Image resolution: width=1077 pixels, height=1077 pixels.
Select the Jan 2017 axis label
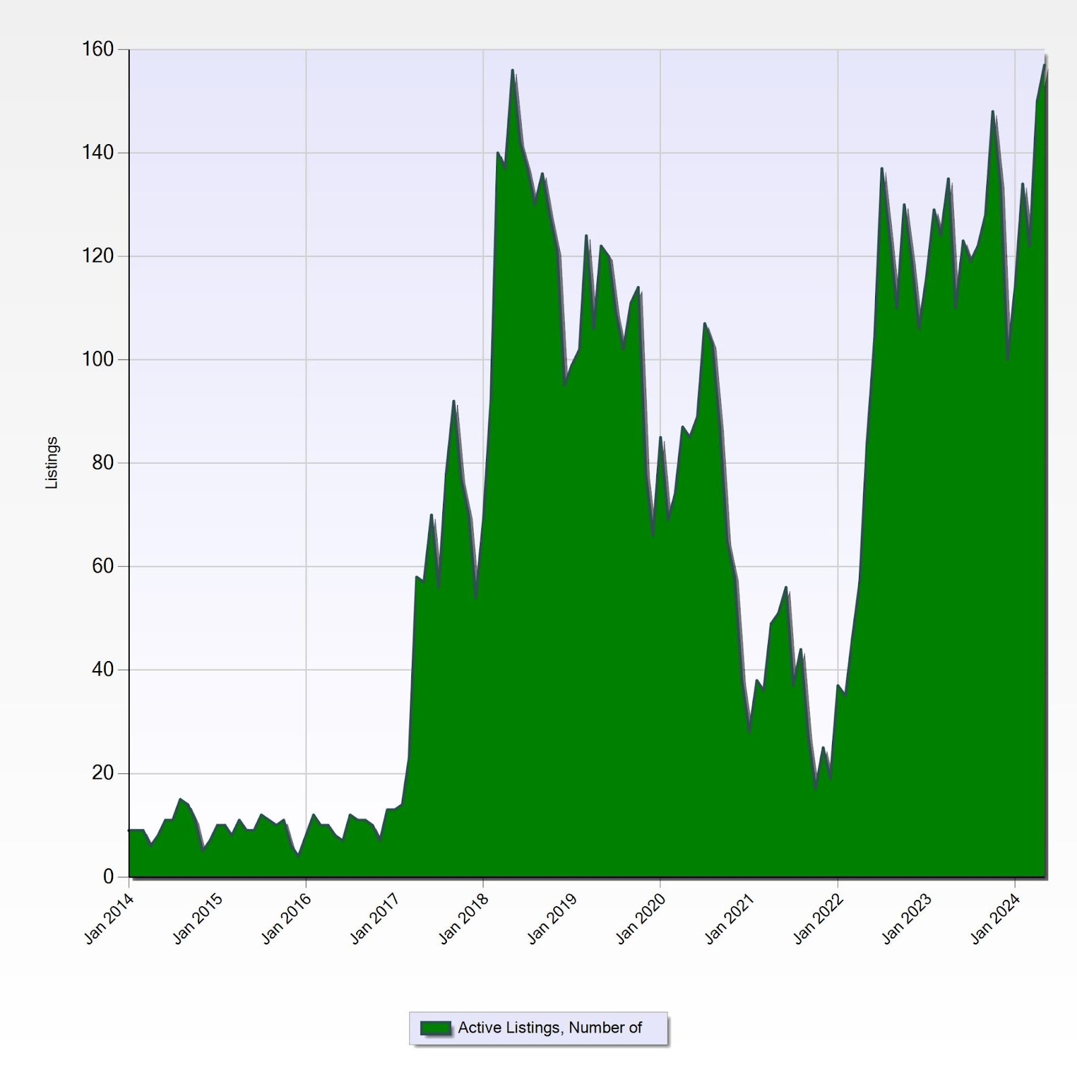point(375,919)
